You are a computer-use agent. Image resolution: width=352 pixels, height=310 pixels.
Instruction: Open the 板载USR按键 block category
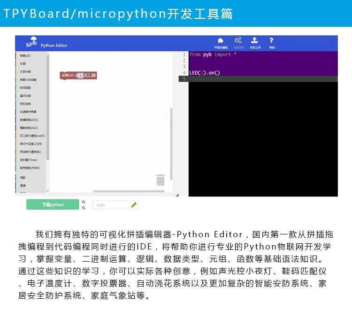[28, 80]
